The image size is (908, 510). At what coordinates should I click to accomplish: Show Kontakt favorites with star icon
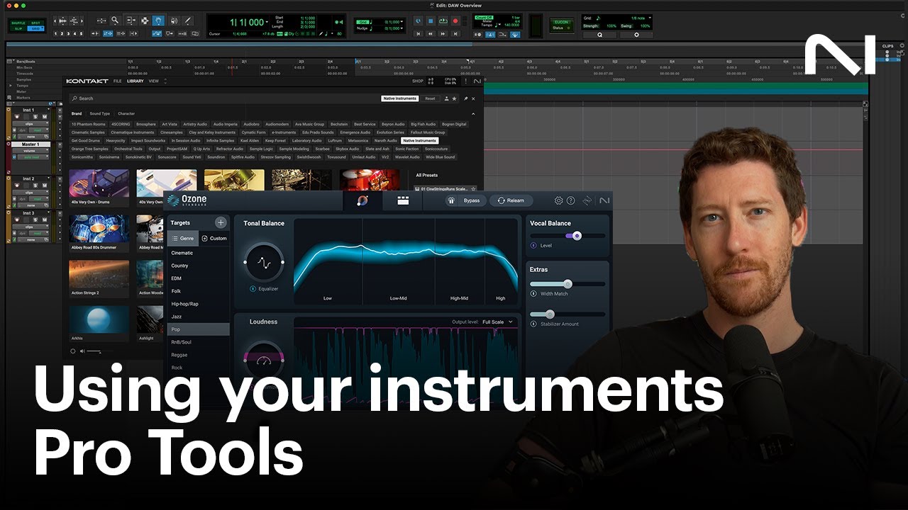[454, 98]
